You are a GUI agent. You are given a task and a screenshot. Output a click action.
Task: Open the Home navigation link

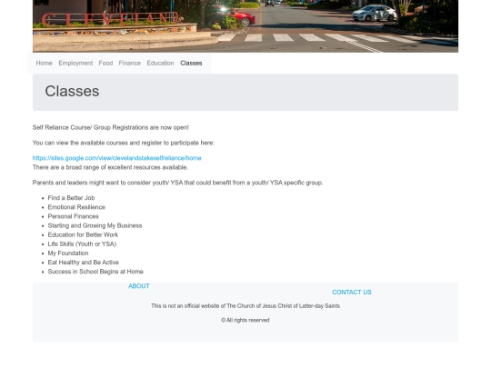(x=44, y=64)
